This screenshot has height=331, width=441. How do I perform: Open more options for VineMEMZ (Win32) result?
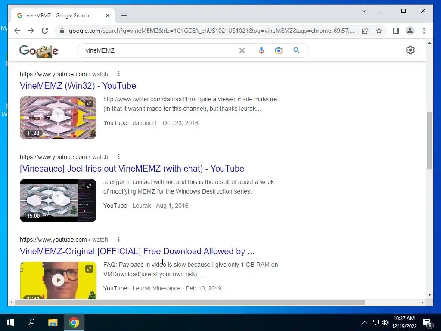119,74
